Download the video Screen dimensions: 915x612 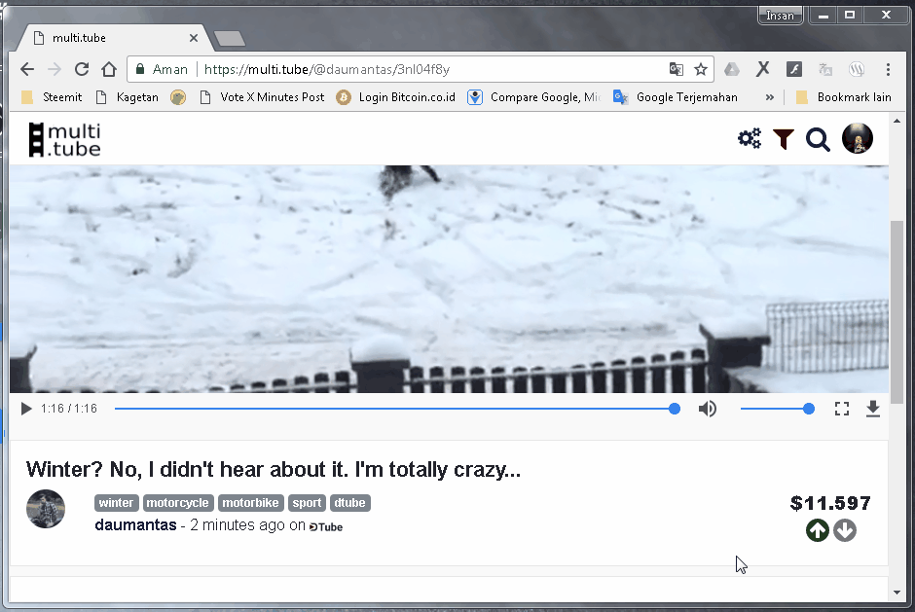click(x=872, y=409)
